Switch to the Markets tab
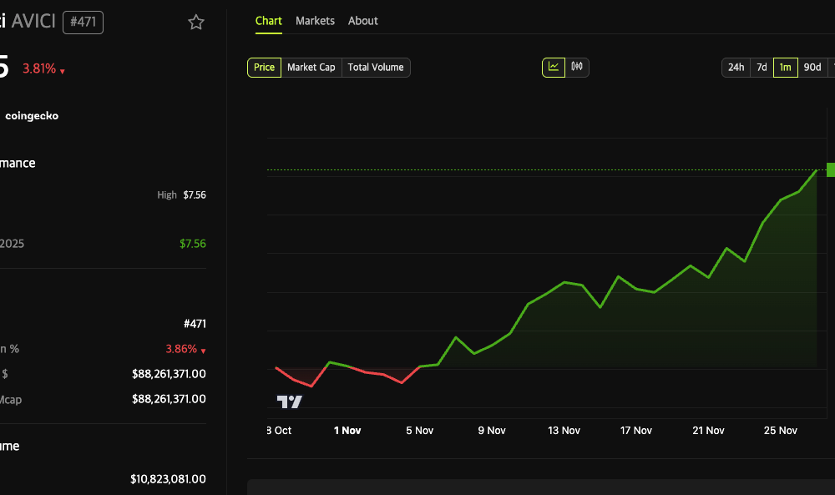 pos(315,21)
